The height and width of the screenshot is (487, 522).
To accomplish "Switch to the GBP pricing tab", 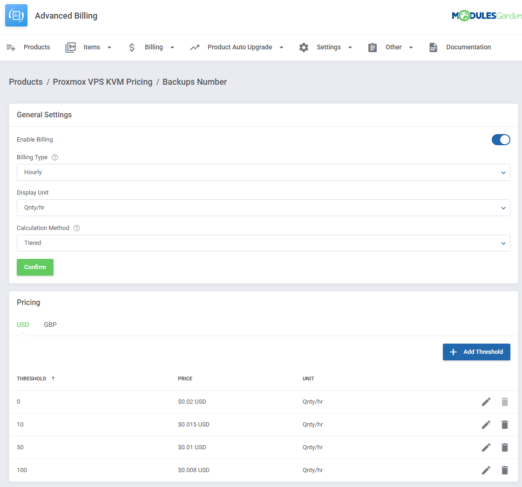I will pyautogui.click(x=50, y=325).
